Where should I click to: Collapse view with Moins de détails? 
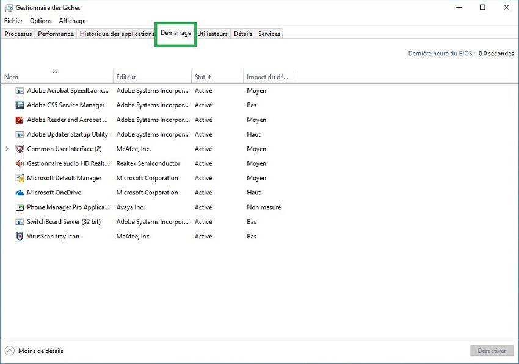click(x=34, y=351)
